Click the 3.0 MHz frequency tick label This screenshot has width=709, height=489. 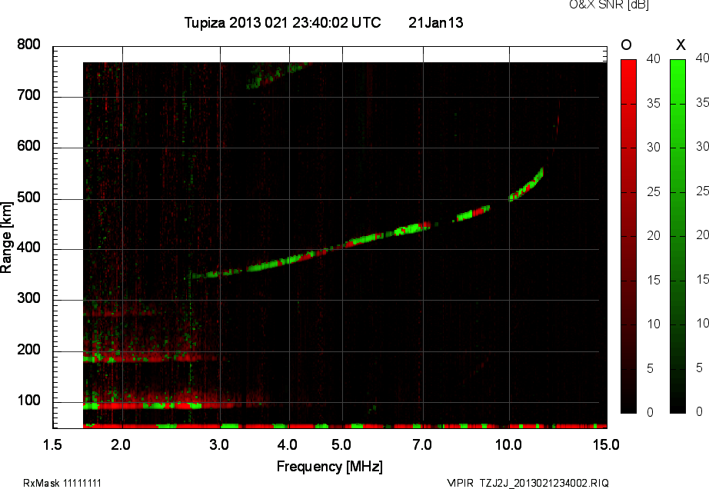coord(219,444)
